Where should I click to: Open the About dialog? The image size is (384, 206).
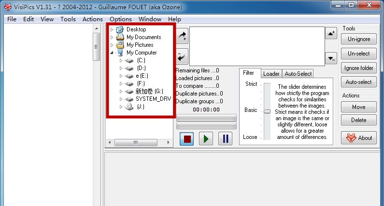[359, 138]
